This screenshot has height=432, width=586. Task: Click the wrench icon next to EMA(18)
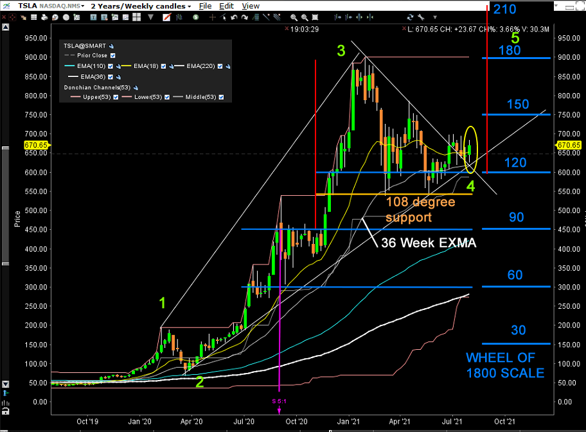[172, 67]
